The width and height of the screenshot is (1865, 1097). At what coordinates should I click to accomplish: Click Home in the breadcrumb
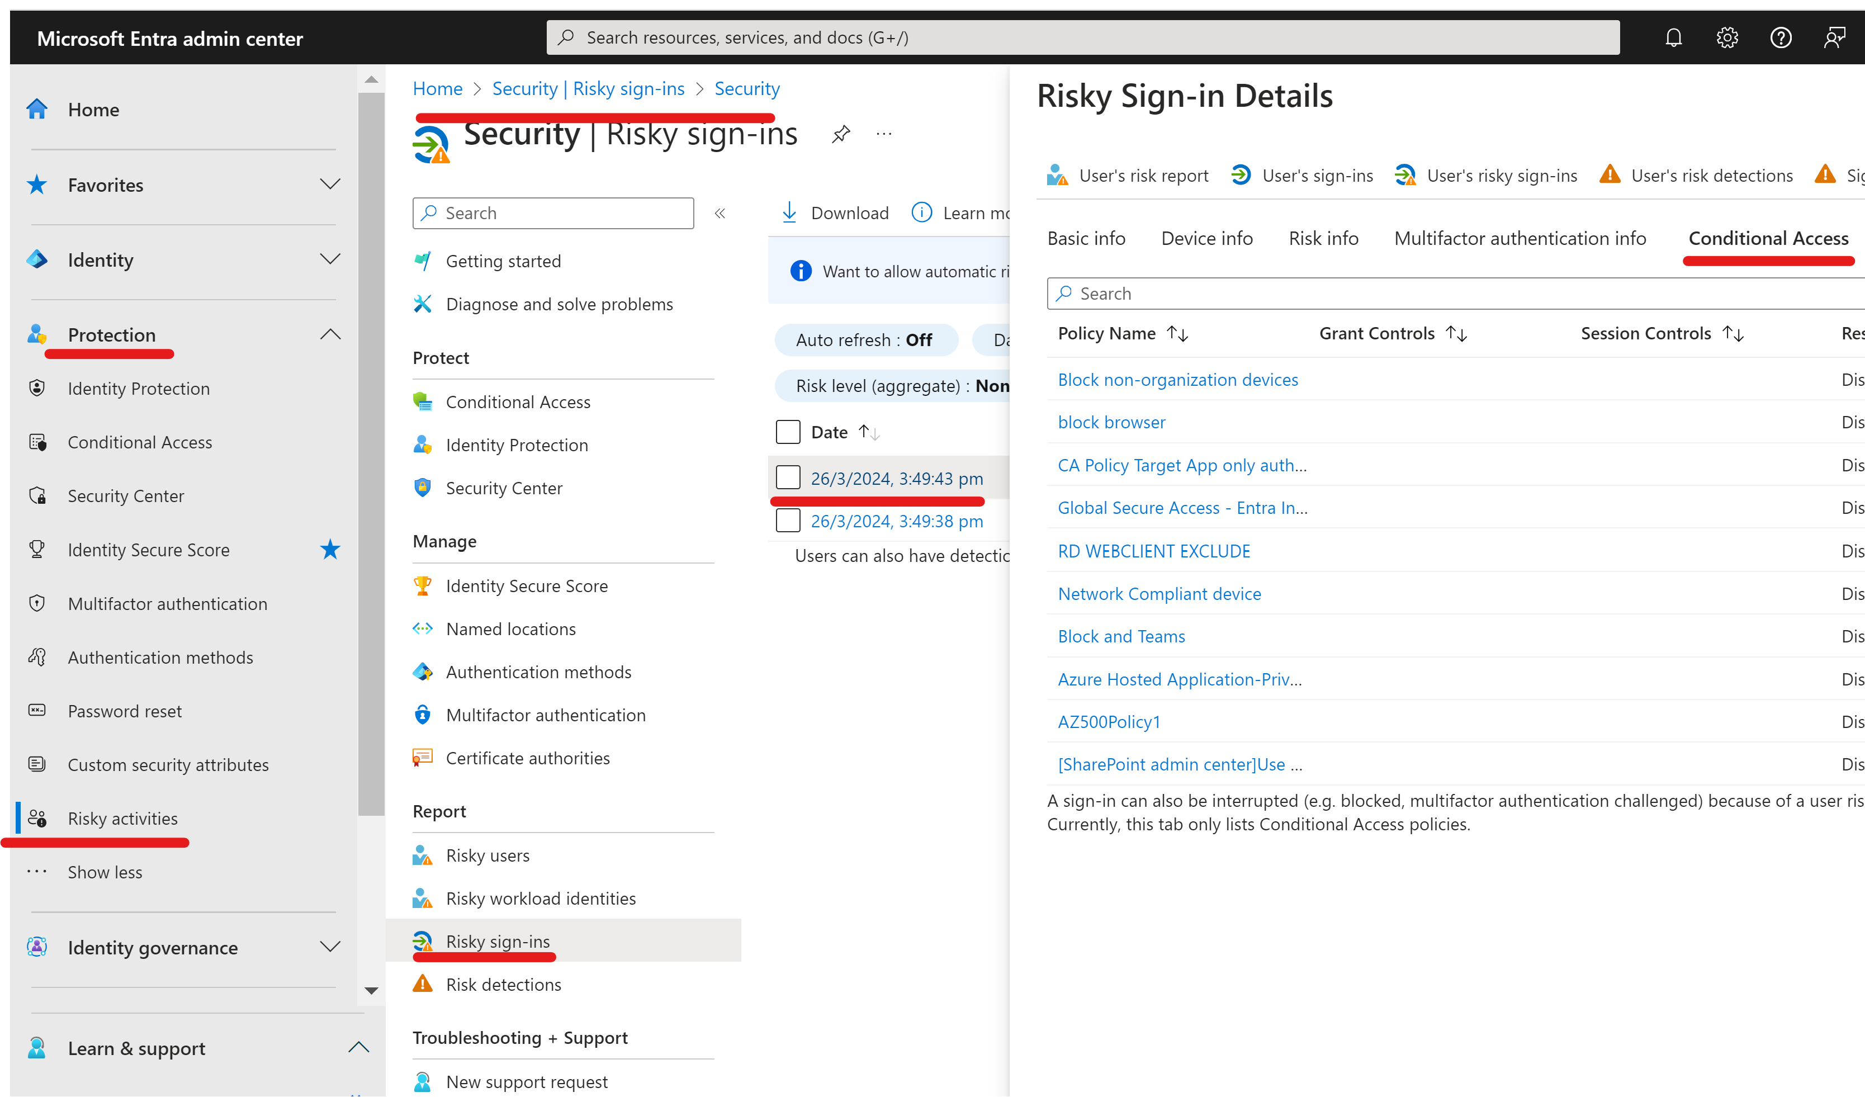(437, 88)
